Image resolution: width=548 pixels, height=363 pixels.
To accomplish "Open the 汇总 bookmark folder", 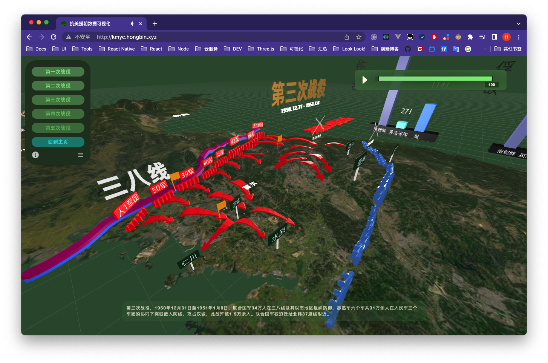I will [x=318, y=49].
